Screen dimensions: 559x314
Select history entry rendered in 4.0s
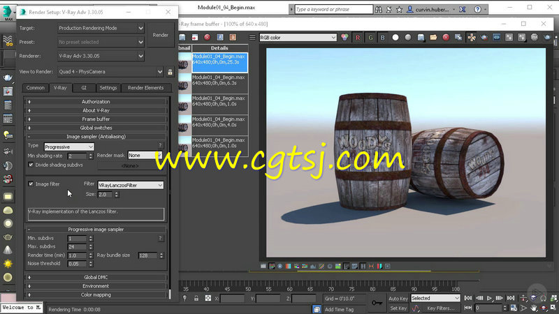[219, 125]
